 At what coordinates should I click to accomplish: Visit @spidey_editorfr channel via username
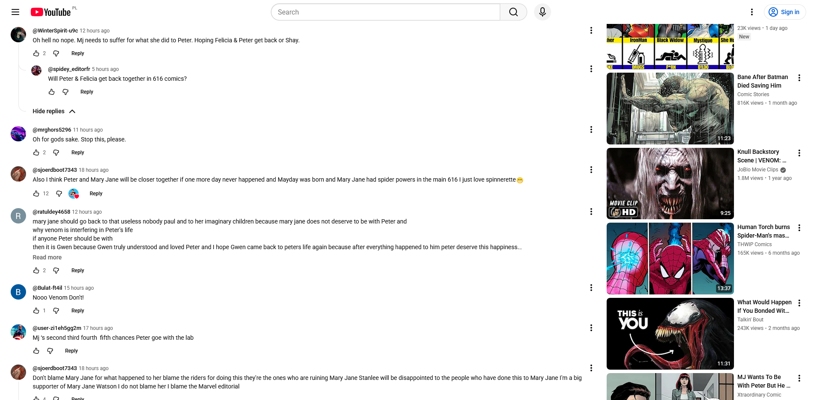(x=69, y=69)
